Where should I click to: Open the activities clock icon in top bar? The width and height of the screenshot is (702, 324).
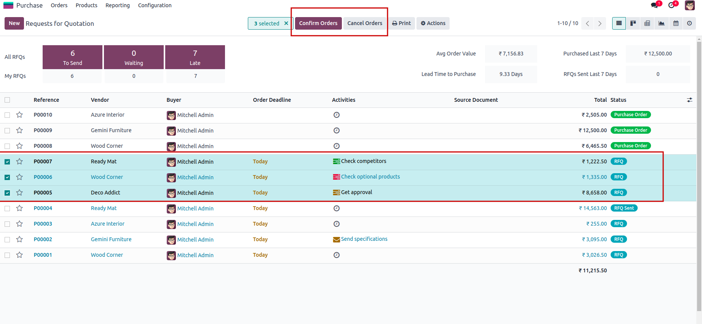point(672,5)
